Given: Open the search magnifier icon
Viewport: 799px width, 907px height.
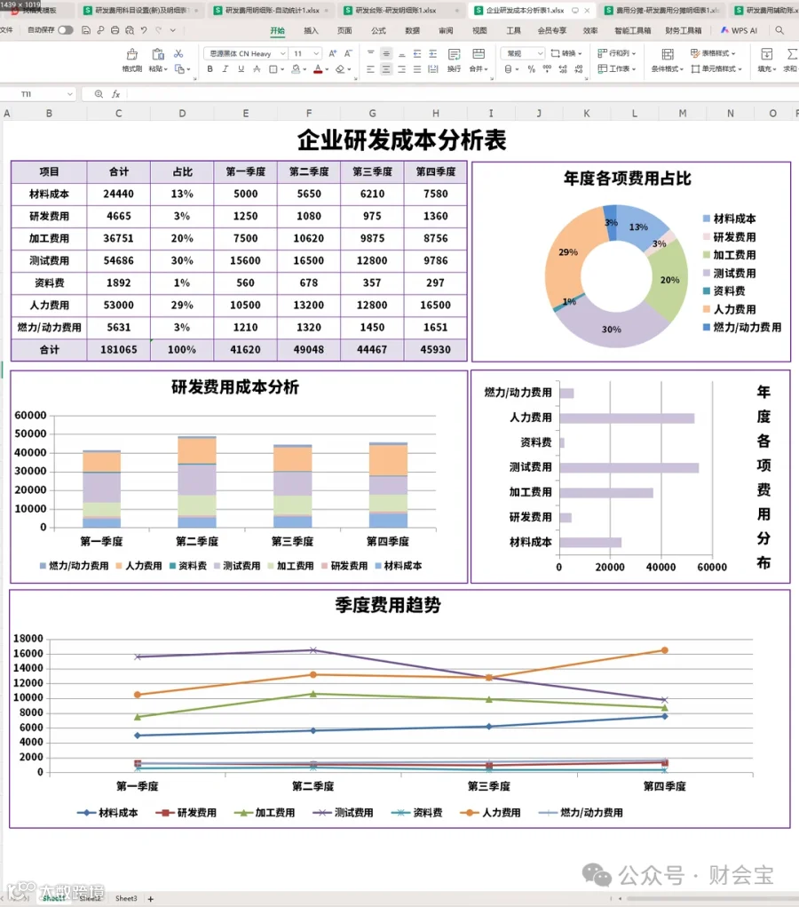Looking at the screenshot, I should tap(779, 30).
